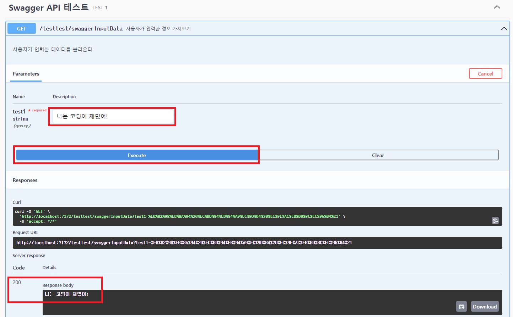Image resolution: width=513 pixels, height=317 pixels.
Task: Copy the response body to clipboard
Action: point(461,307)
